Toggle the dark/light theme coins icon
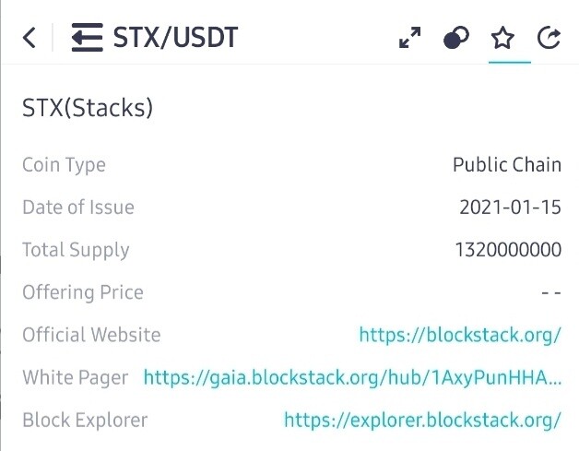 pos(456,37)
